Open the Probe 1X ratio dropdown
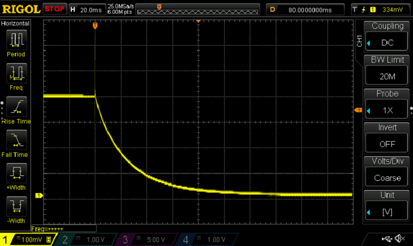 coord(387,110)
